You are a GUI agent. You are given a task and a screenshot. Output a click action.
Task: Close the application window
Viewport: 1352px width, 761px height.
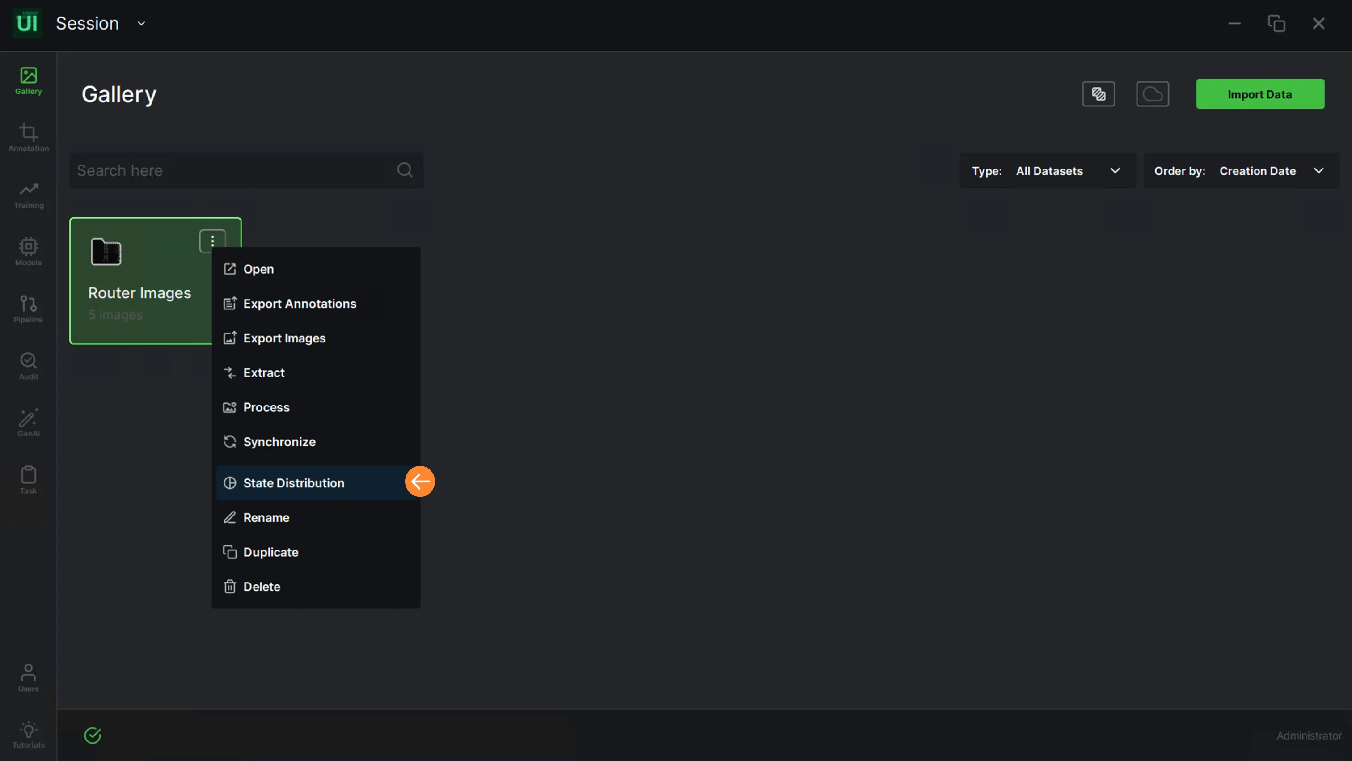(1318, 24)
